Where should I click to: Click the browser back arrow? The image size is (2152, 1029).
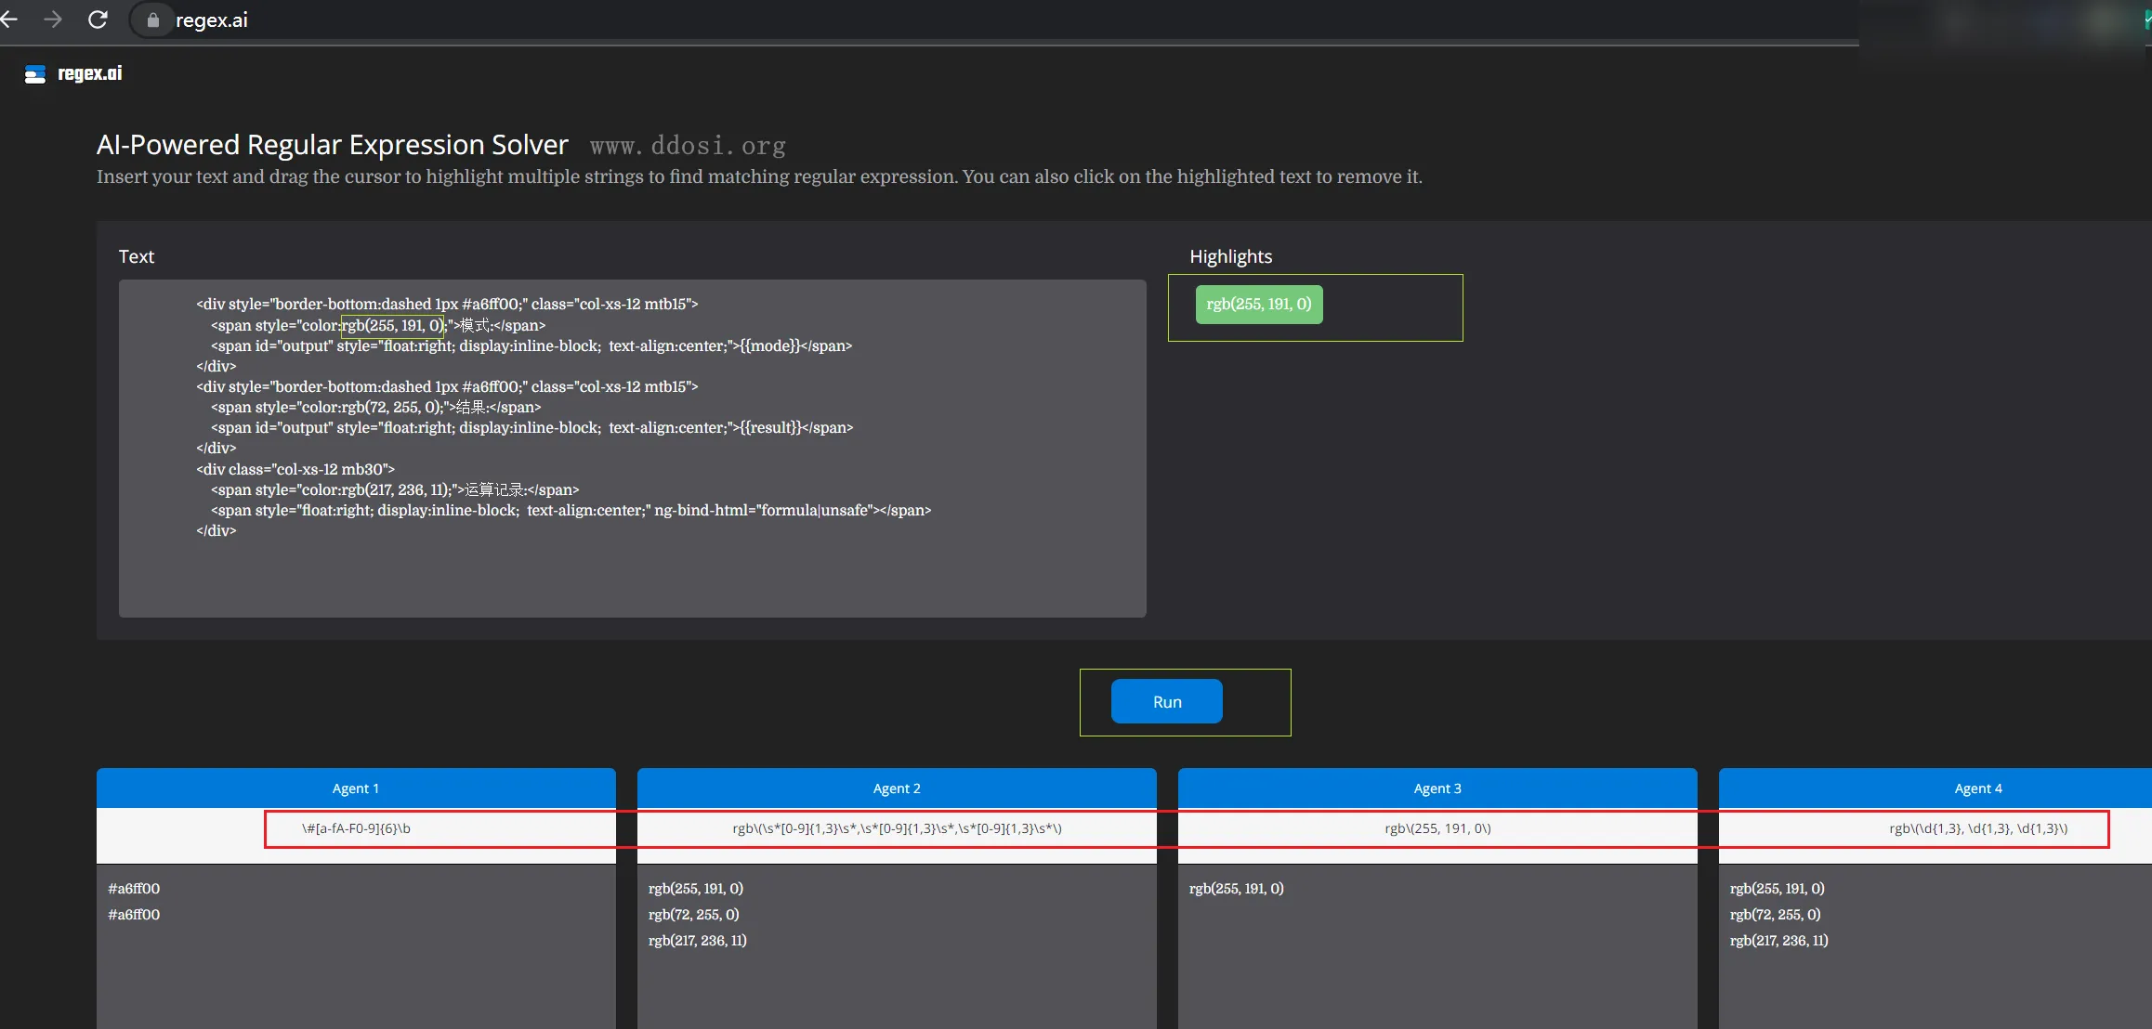(x=9, y=20)
